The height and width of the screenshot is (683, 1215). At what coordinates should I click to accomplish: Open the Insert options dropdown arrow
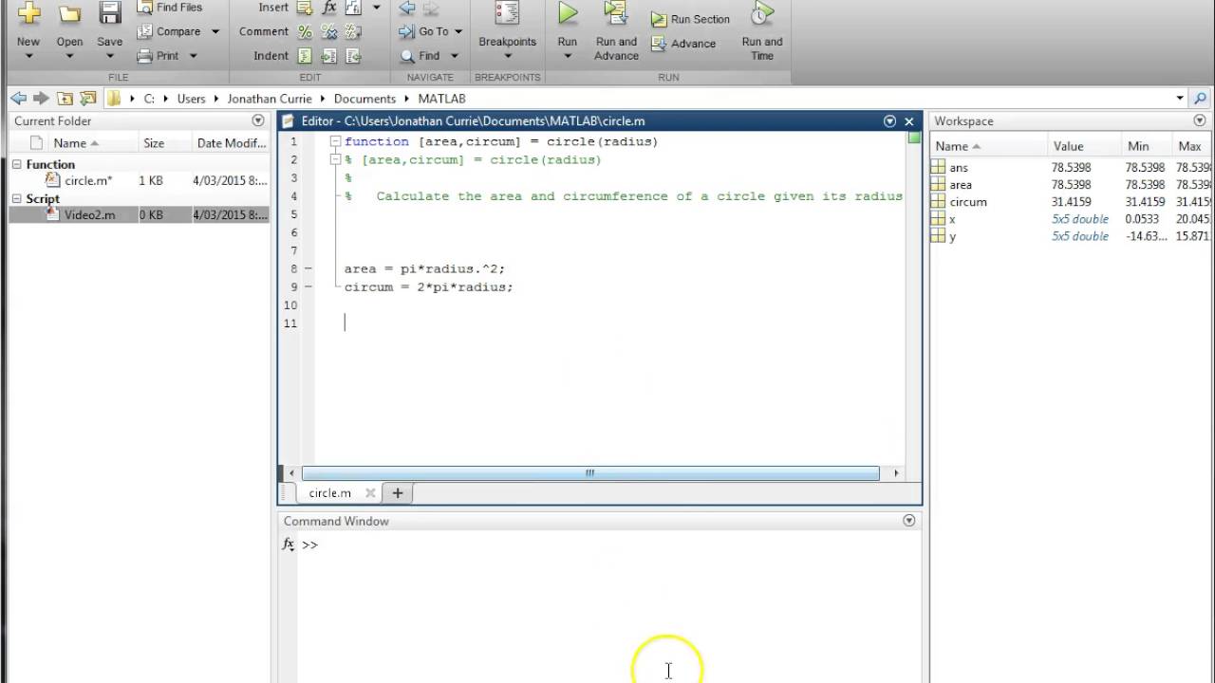click(376, 8)
